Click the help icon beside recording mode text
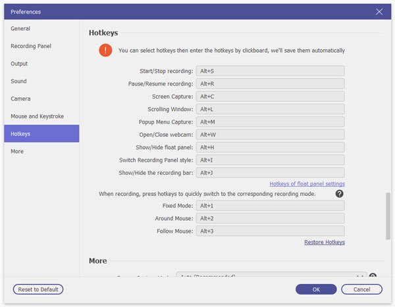This screenshot has height=307, width=395. coord(340,194)
